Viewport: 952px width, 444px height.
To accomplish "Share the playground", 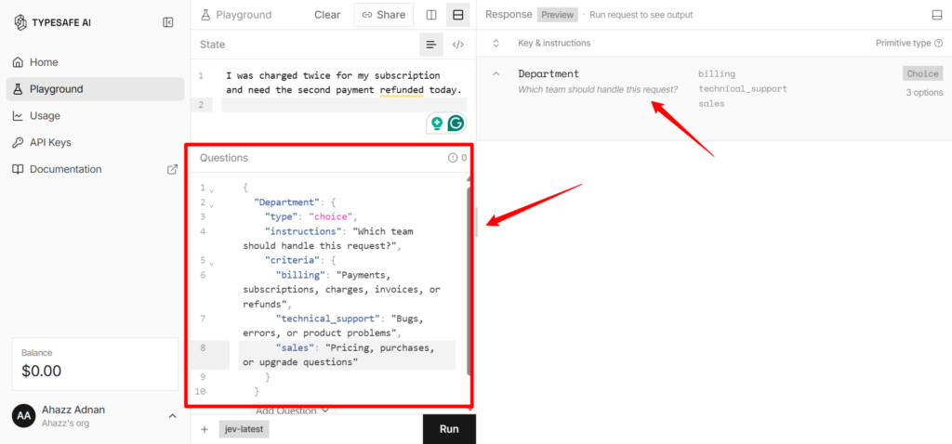I will pyautogui.click(x=384, y=15).
